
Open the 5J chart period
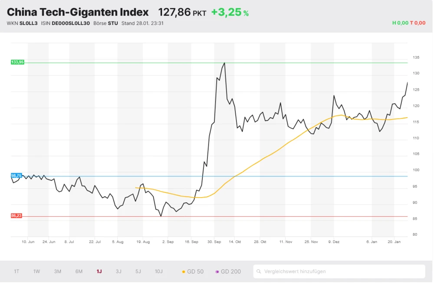138,271
